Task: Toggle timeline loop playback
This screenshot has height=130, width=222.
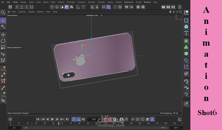Action: coord(74,119)
